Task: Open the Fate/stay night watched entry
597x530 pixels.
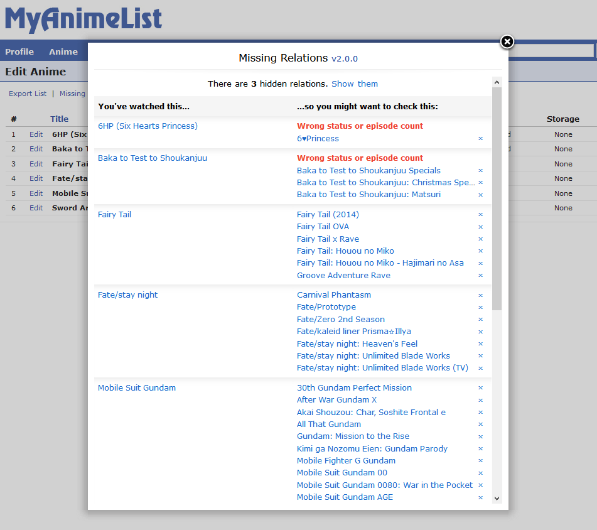Action: 128,295
